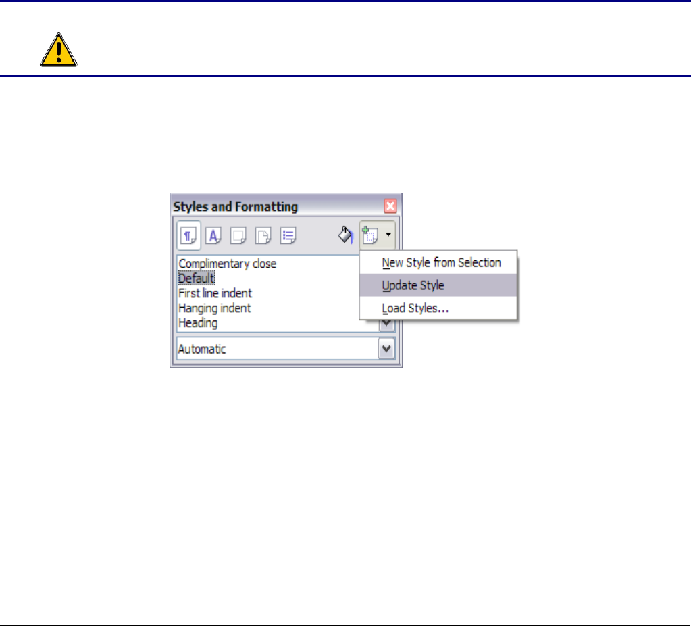Choose Load Styles... menu entry
This screenshot has height=626, width=691.
[438, 308]
